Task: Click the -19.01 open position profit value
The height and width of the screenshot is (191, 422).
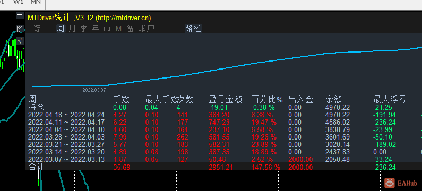Action: click(x=218, y=108)
